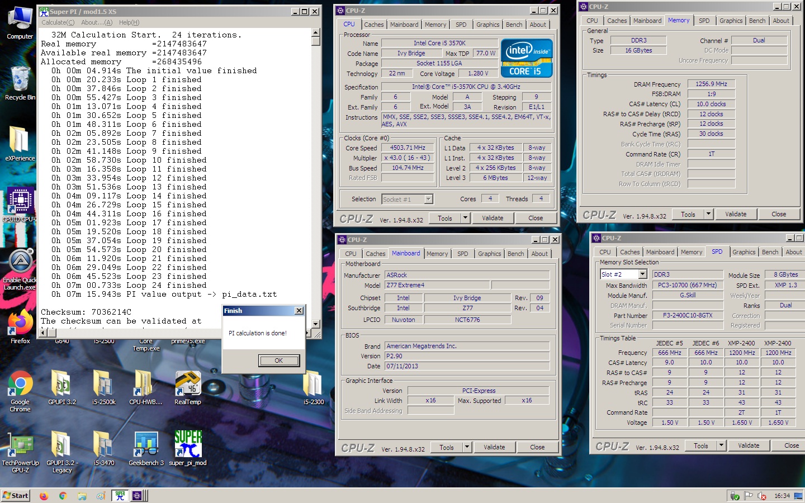Close the Finish dialog with X

[x=299, y=311]
